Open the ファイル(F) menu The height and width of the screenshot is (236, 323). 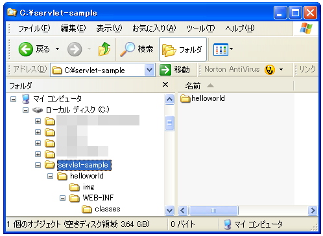click(34, 28)
